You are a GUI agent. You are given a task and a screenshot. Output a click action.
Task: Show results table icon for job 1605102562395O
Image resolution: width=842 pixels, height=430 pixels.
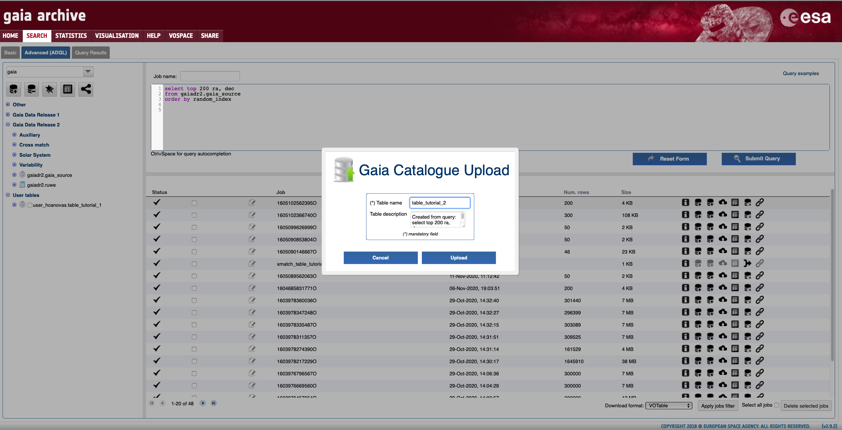(735, 202)
